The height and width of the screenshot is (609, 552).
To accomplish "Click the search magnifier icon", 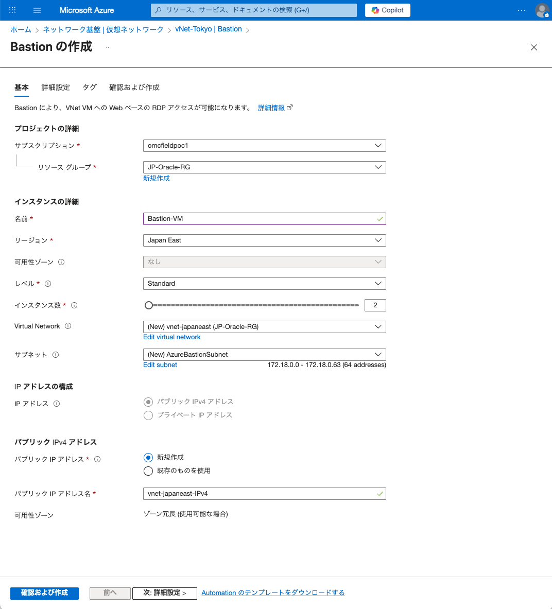I will click(158, 10).
